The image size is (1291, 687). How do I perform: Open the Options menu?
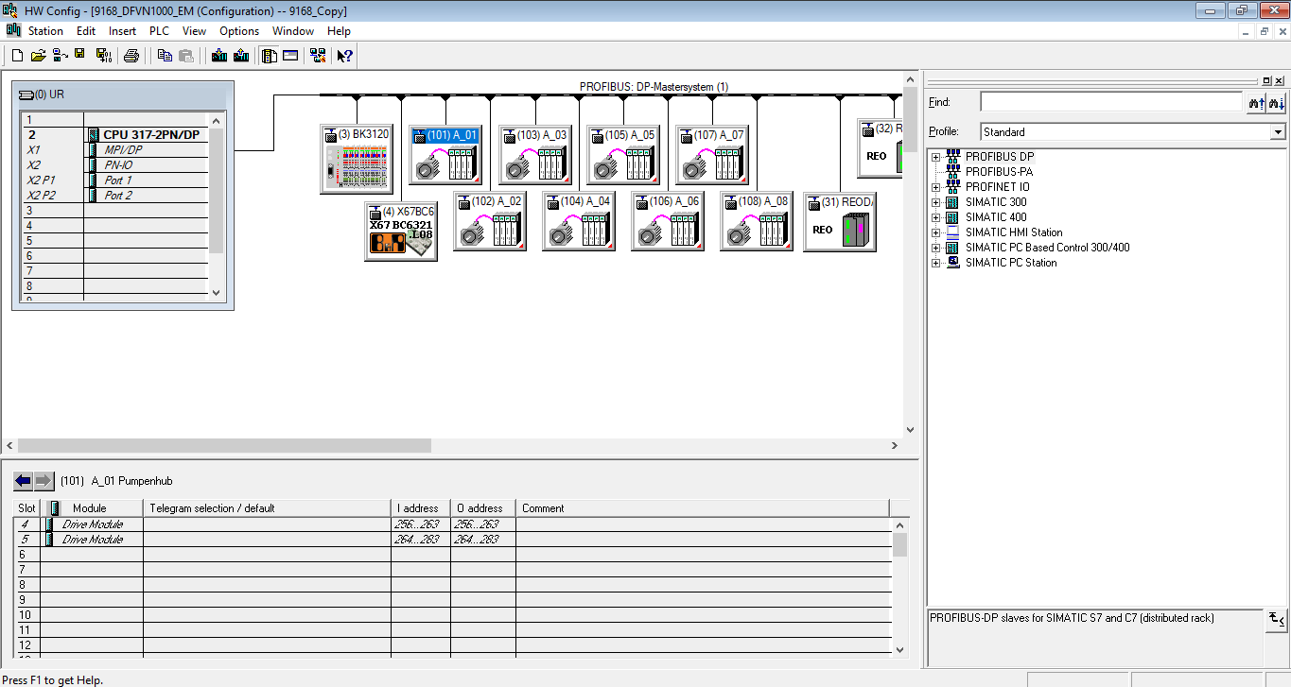point(238,31)
